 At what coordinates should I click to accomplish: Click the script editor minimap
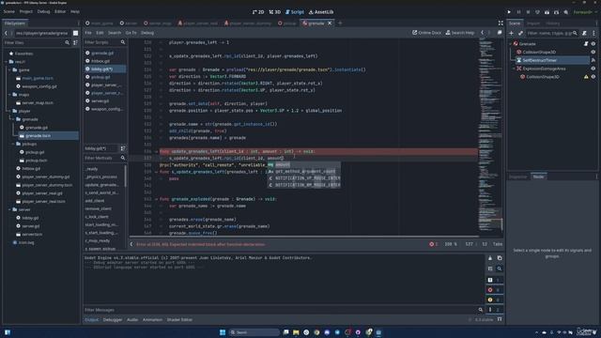tap(490, 136)
